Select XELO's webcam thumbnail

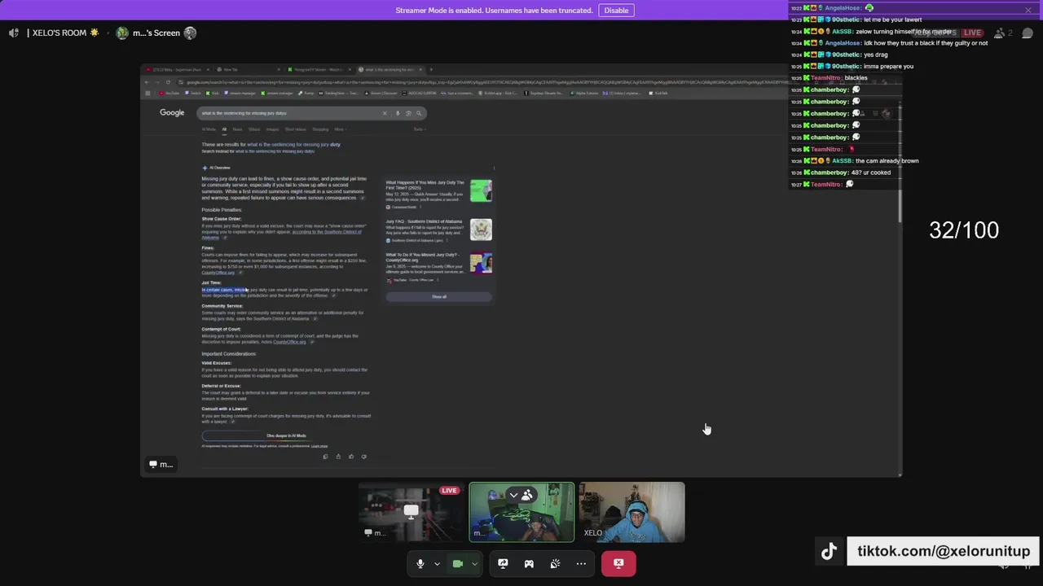pos(632,512)
